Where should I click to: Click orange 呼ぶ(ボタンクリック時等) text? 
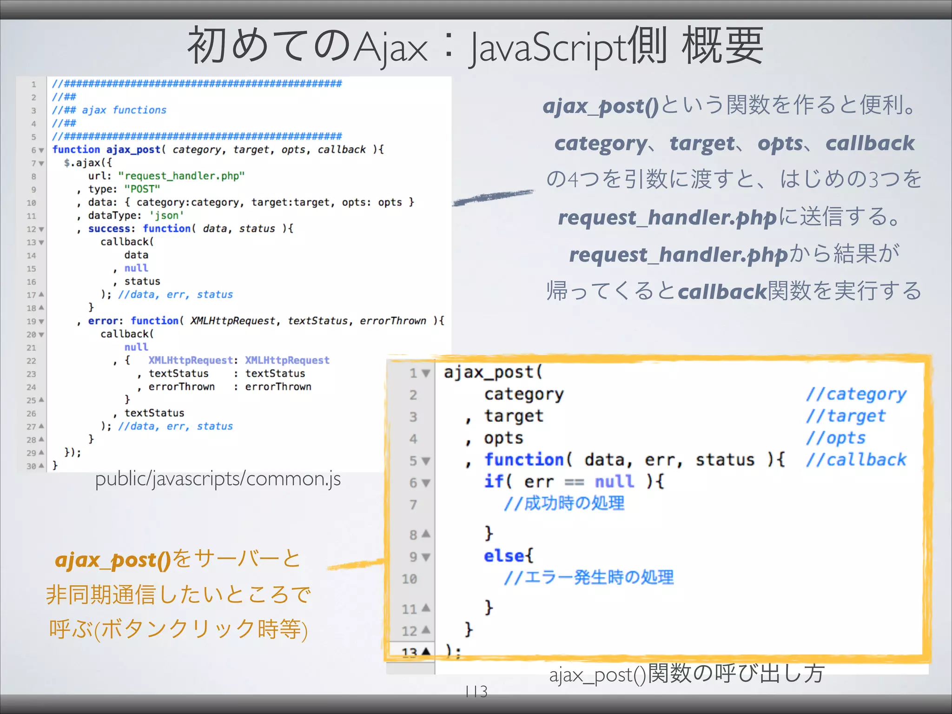pyautogui.click(x=178, y=630)
